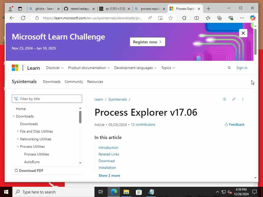Viewport: 263px width, 197px height.
Task: Activate the Read aloud icon
Action: tap(150, 18)
